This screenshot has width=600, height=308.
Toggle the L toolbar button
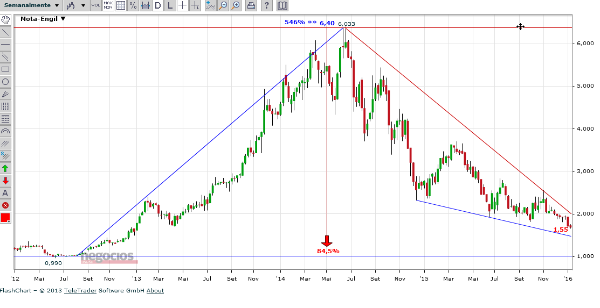click(170, 5)
